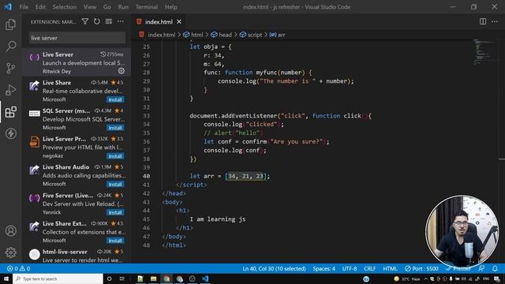This screenshot has width=505, height=284.
Task: Install SQL Server (mssql) extension
Action: (115, 128)
